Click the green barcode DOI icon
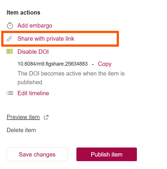The width and height of the screenshot is (167, 169). click(x=10, y=51)
